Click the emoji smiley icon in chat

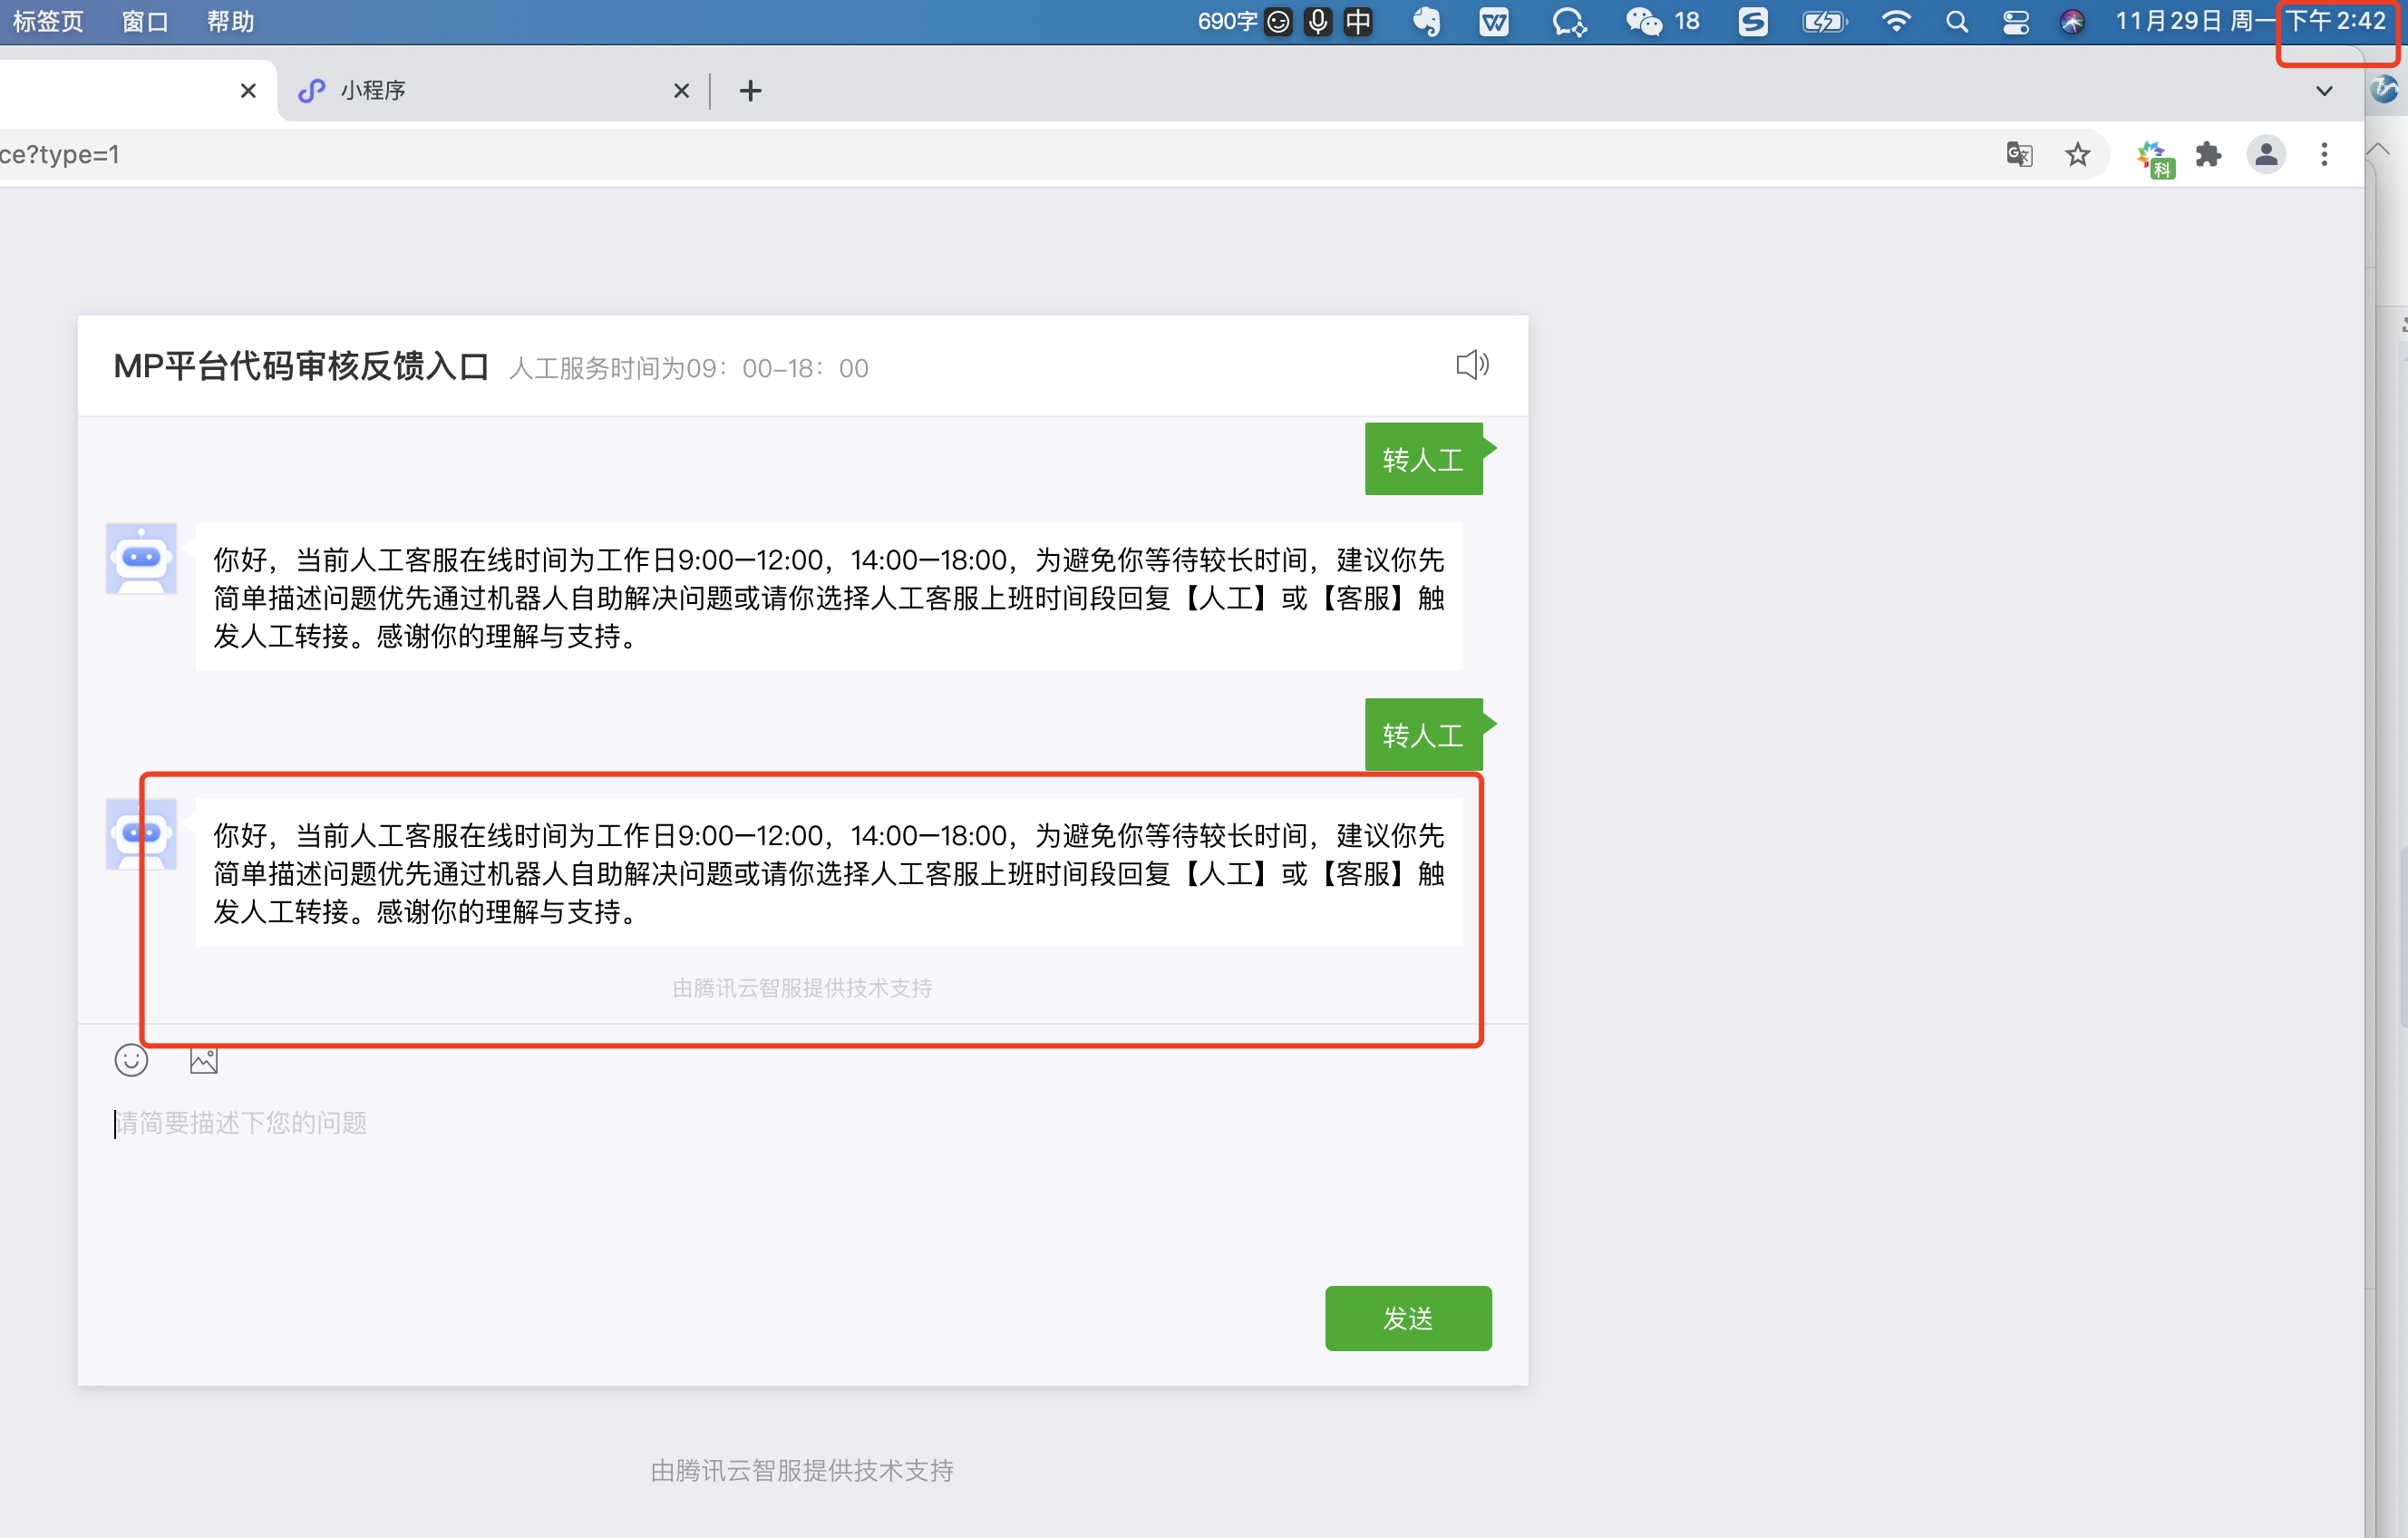pyautogui.click(x=131, y=1060)
